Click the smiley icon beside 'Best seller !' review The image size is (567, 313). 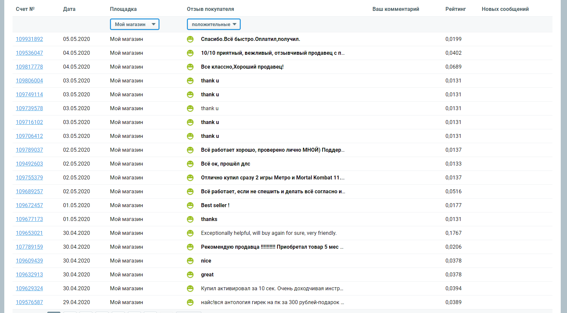190,205
